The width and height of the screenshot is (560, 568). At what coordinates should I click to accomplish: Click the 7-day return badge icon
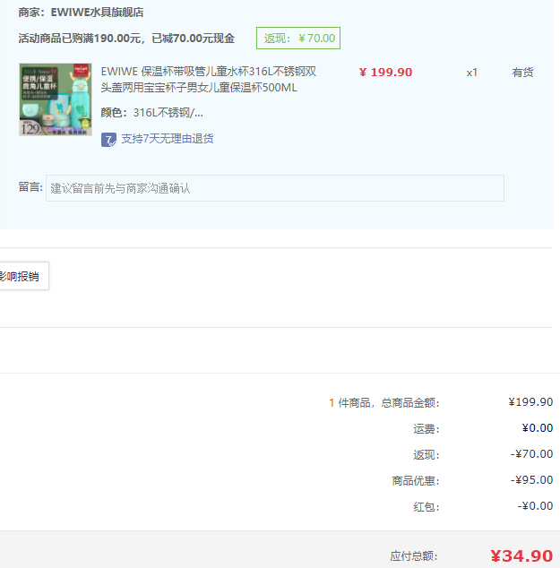pos(108,140)
